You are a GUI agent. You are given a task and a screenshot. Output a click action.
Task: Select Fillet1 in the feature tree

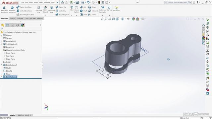tap(7, 68)
